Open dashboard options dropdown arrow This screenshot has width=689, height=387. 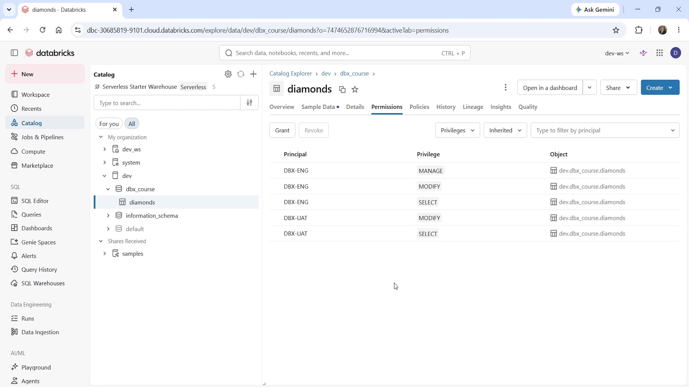click(590, 87)
